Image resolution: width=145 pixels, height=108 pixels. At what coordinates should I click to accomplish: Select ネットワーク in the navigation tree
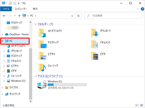pyautogui.click(x=13, y=94)
